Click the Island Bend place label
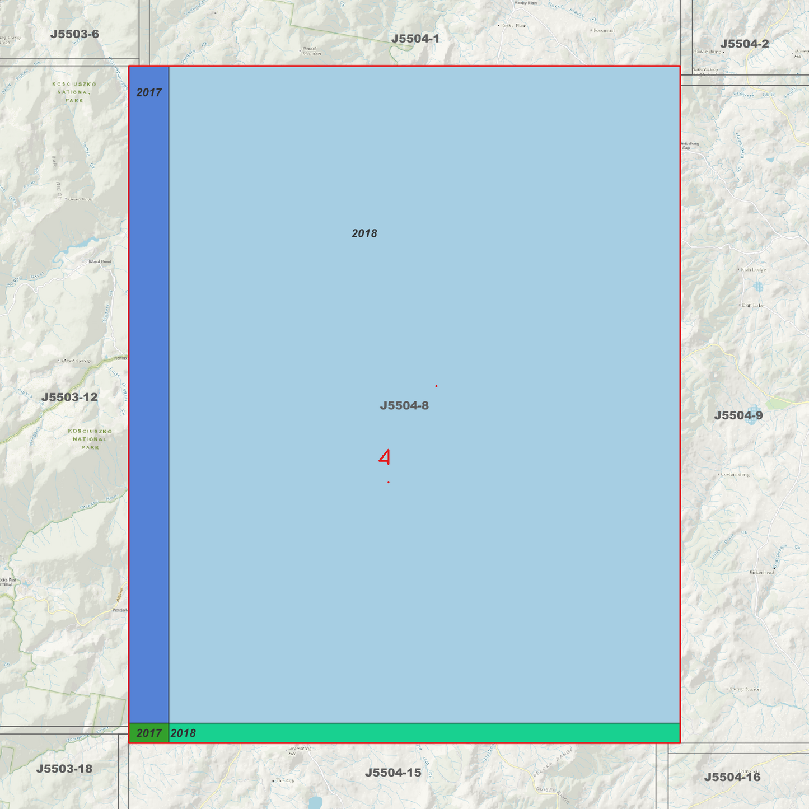Viewport: 809px width, 809px height. coord(100,261)
